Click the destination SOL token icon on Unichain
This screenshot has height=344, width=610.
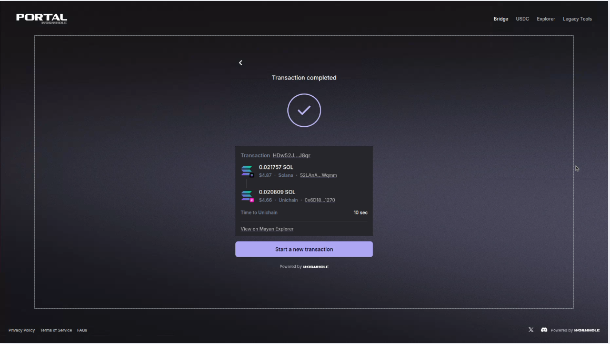coord(247,196)
